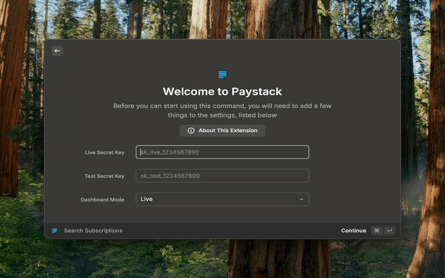Click the info circle icon in About button
This screenshot has height=278, width=445.
pyautogui.click(x=191, y=131)
